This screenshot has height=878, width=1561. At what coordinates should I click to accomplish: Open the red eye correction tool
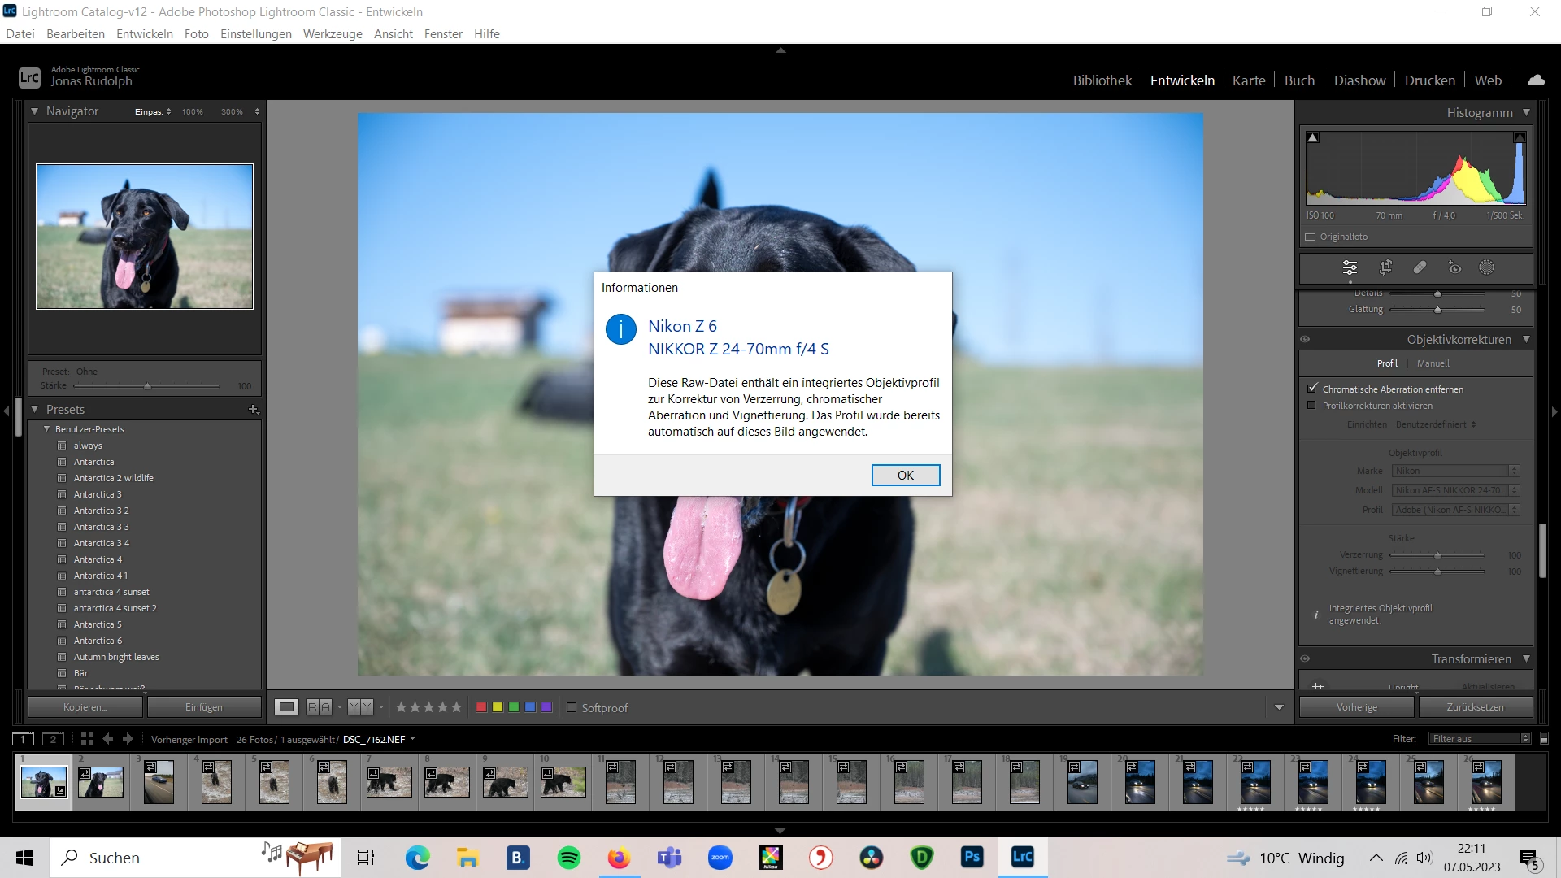click(x=1454, y=267)
